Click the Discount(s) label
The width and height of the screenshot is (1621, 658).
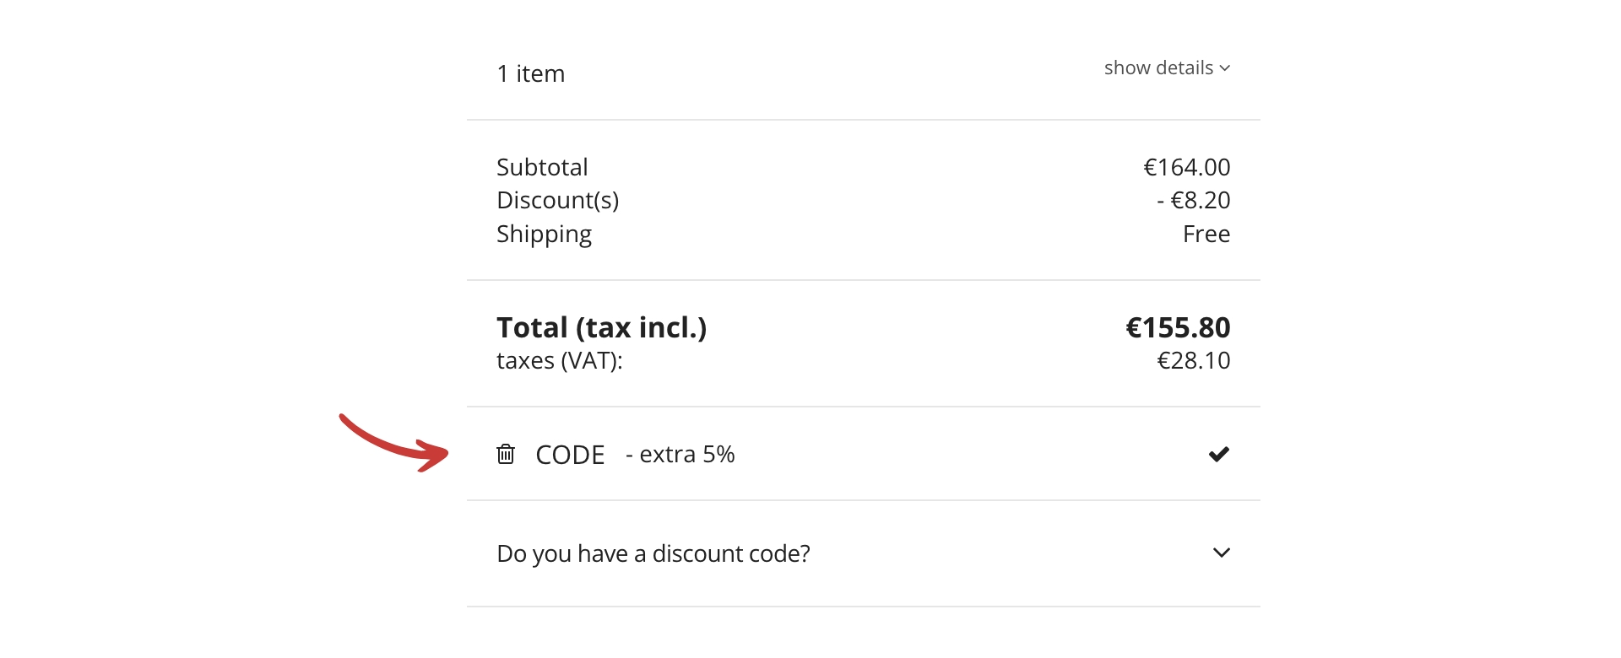point(557,200)
